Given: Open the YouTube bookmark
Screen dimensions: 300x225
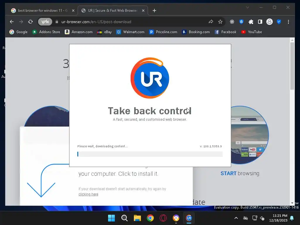Looking at the screenshot, I should 251,32.
